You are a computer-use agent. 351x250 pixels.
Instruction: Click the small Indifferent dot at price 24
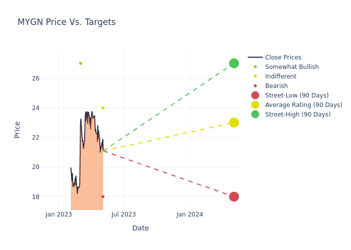[x=103, y=107]
